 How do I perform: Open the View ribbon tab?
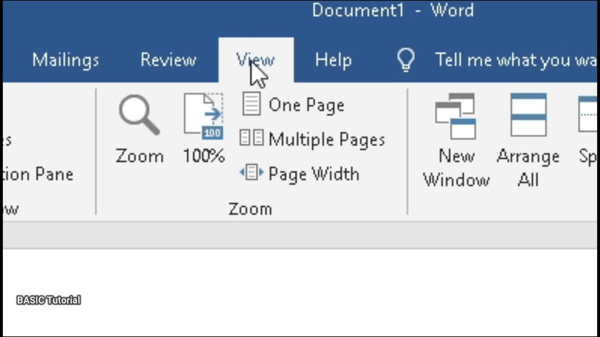tap(256, 60)
